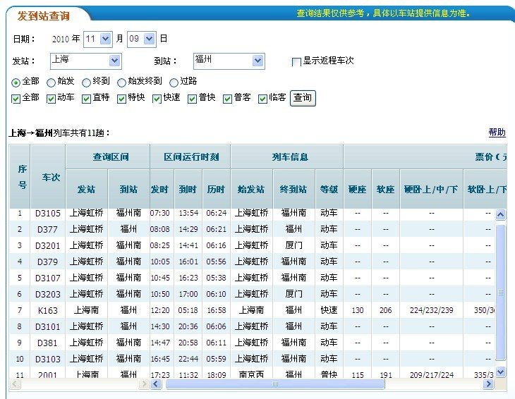Select the 始发终到 radio button

coord(121,82)
